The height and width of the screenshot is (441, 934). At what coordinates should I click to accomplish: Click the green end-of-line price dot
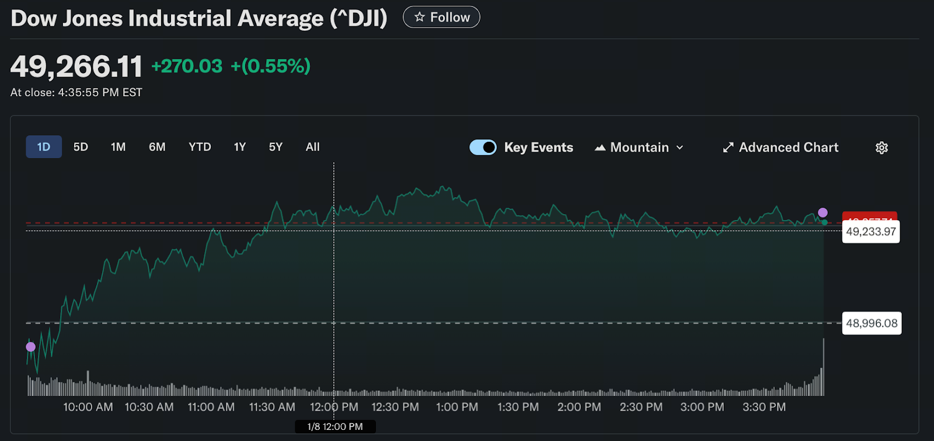click(x=824, y=222)
